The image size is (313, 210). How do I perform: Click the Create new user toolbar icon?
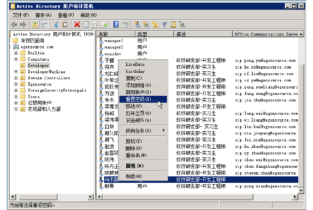[137, 24]
